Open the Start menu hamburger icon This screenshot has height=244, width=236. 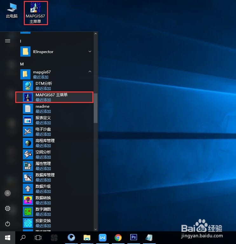[8, 41]
